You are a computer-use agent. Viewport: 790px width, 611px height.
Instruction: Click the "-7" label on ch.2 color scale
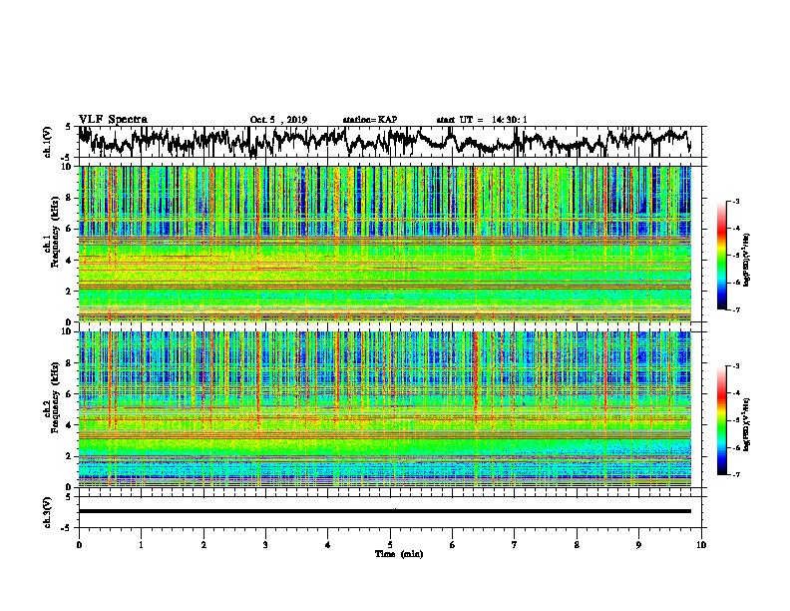tap(735, 474)
